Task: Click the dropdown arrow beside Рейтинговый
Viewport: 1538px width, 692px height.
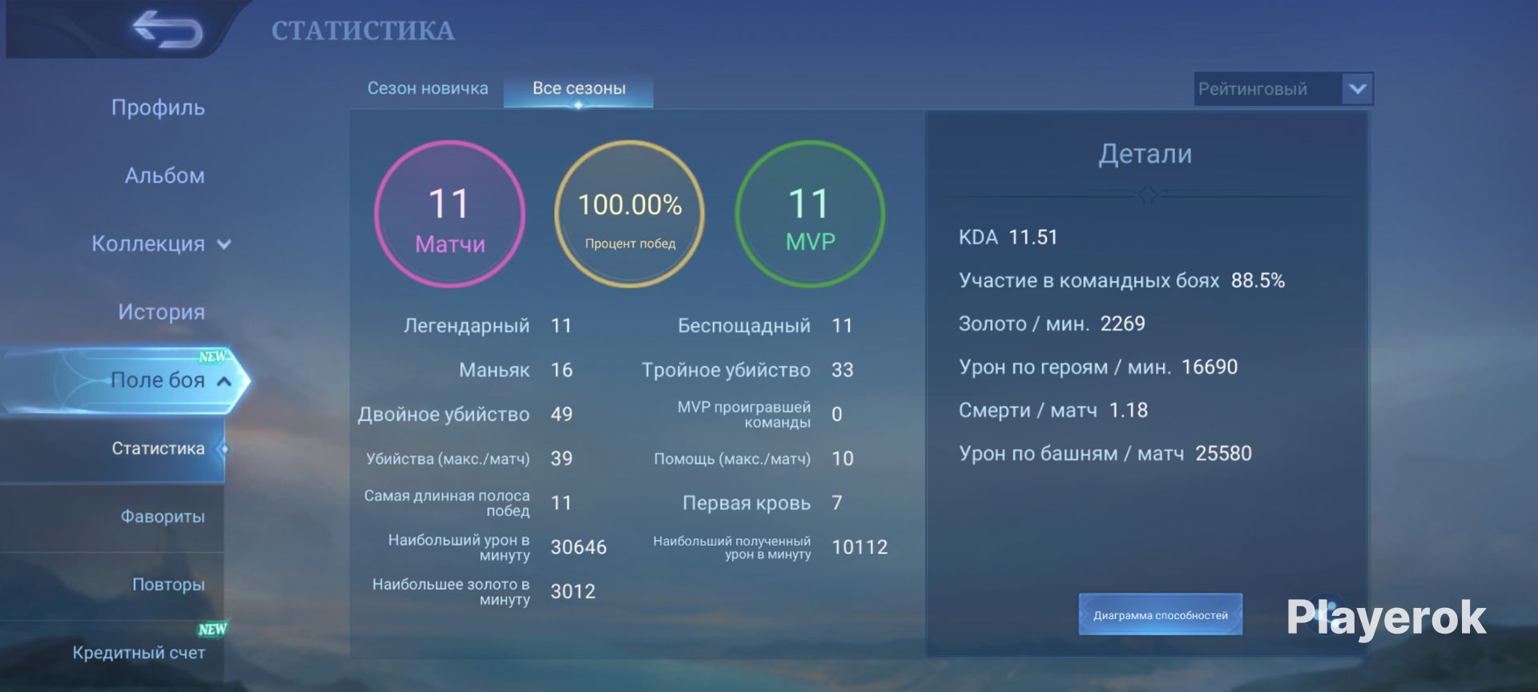Action: [1358, 89]
